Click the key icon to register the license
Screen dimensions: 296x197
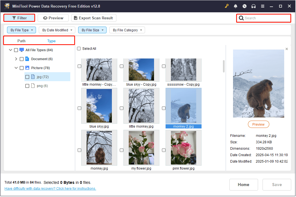tap(227, 6)
